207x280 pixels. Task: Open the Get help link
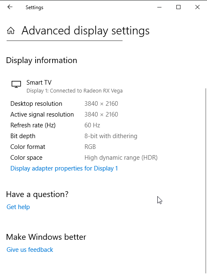[x=18, y=207]
